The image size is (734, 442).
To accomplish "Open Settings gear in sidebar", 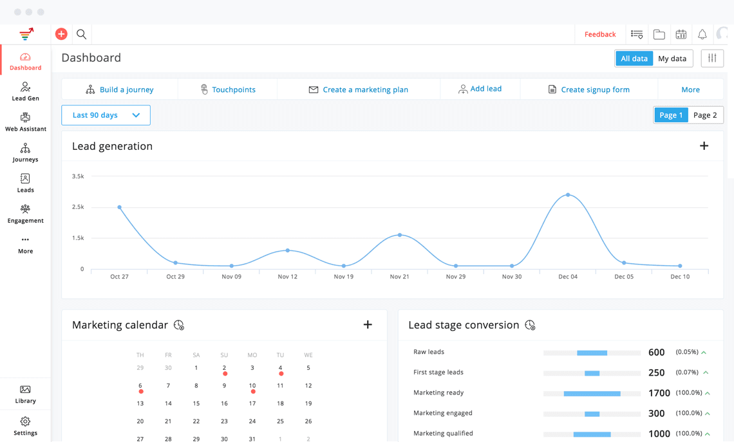I will 25,426.
